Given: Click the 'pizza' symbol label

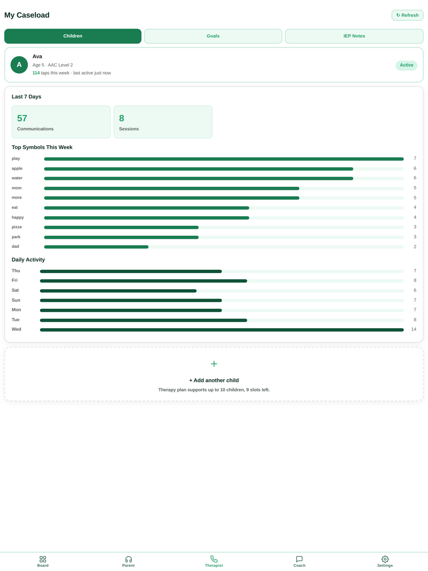Looking at the screenshot, I should tap(17, 227).
